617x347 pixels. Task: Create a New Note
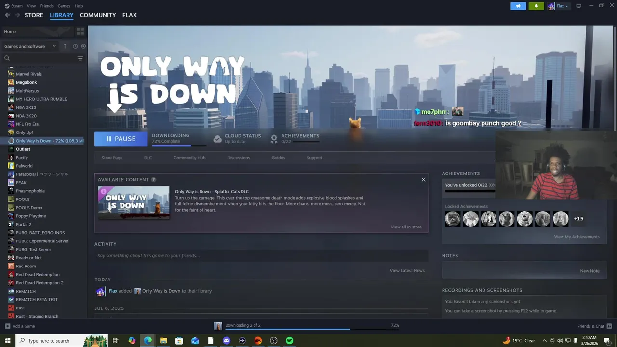point(590,271)
